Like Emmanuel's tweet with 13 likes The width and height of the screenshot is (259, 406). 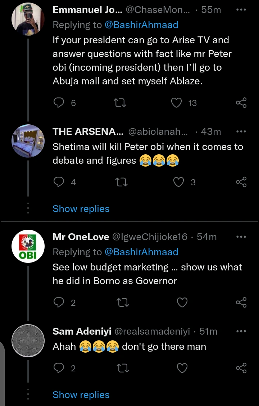[176, 103]
